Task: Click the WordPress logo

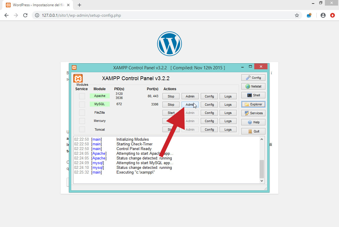Action: (169, 44)
